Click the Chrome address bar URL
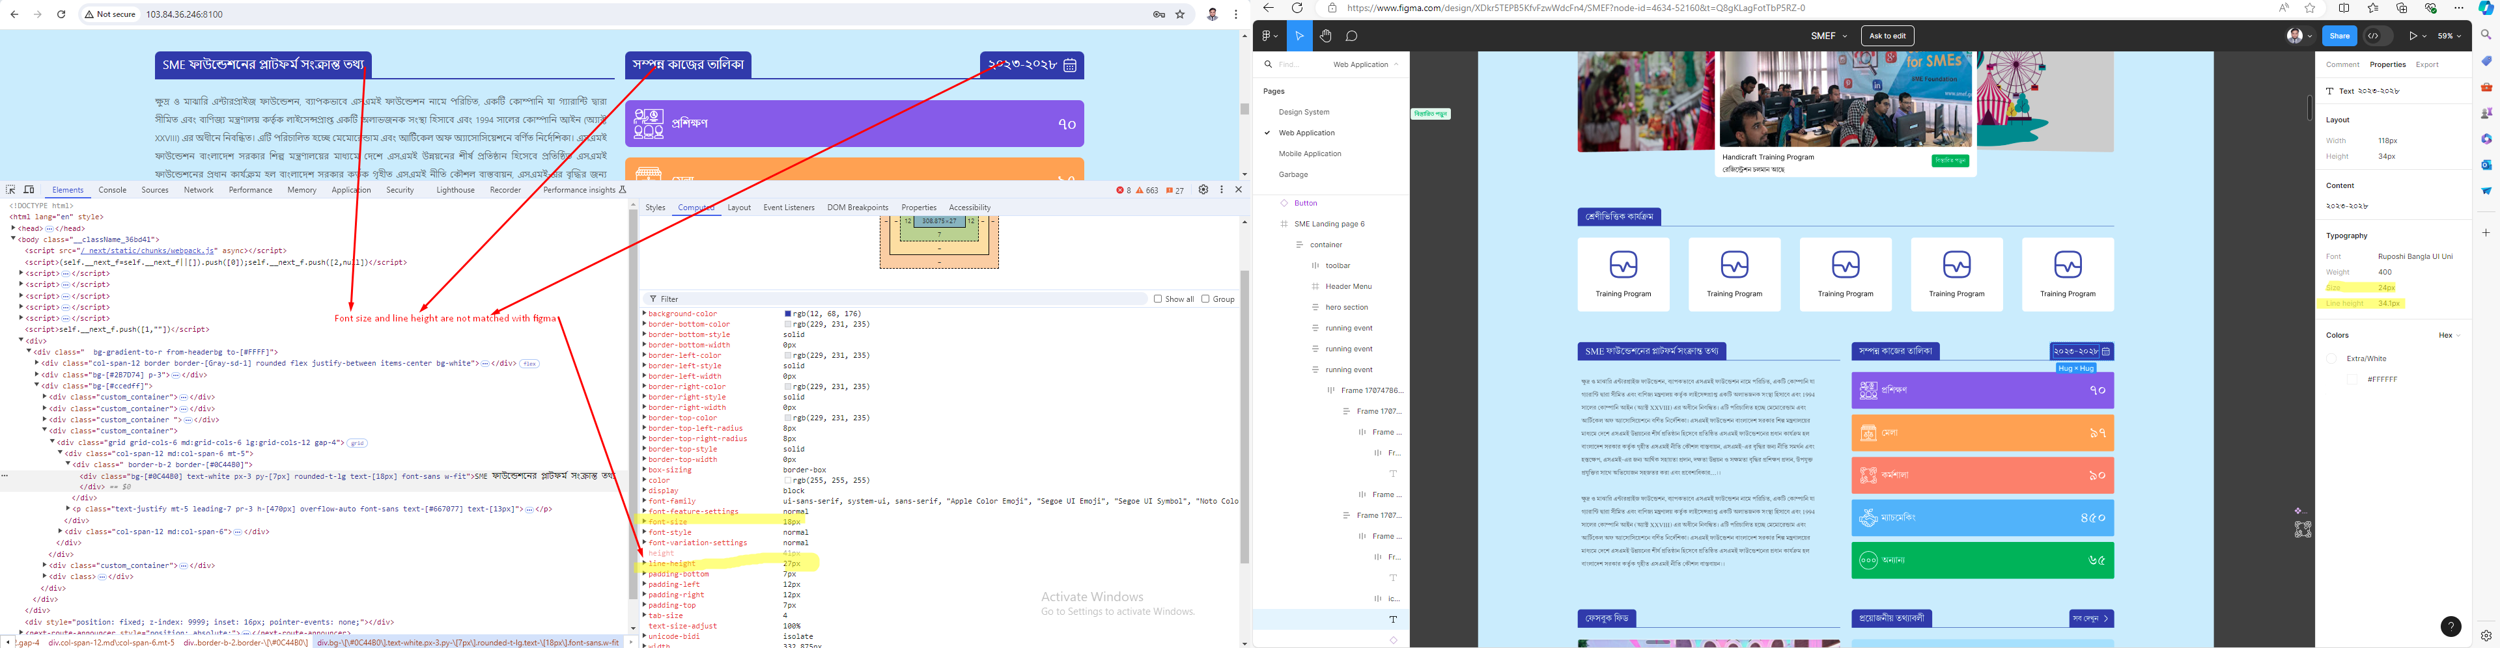 184,14
